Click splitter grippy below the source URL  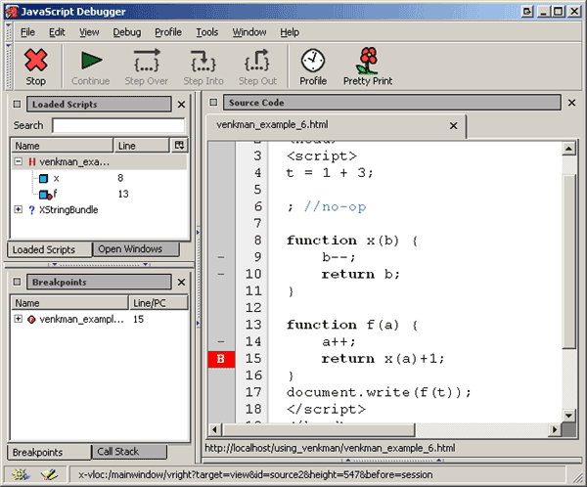[x=392, y=460]
